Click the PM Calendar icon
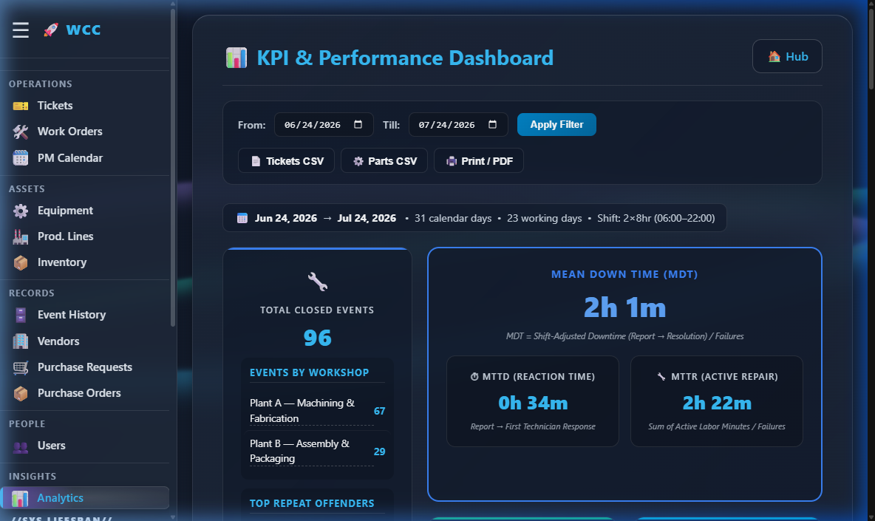Screen dimensions: 875x521 pos(21,158)
